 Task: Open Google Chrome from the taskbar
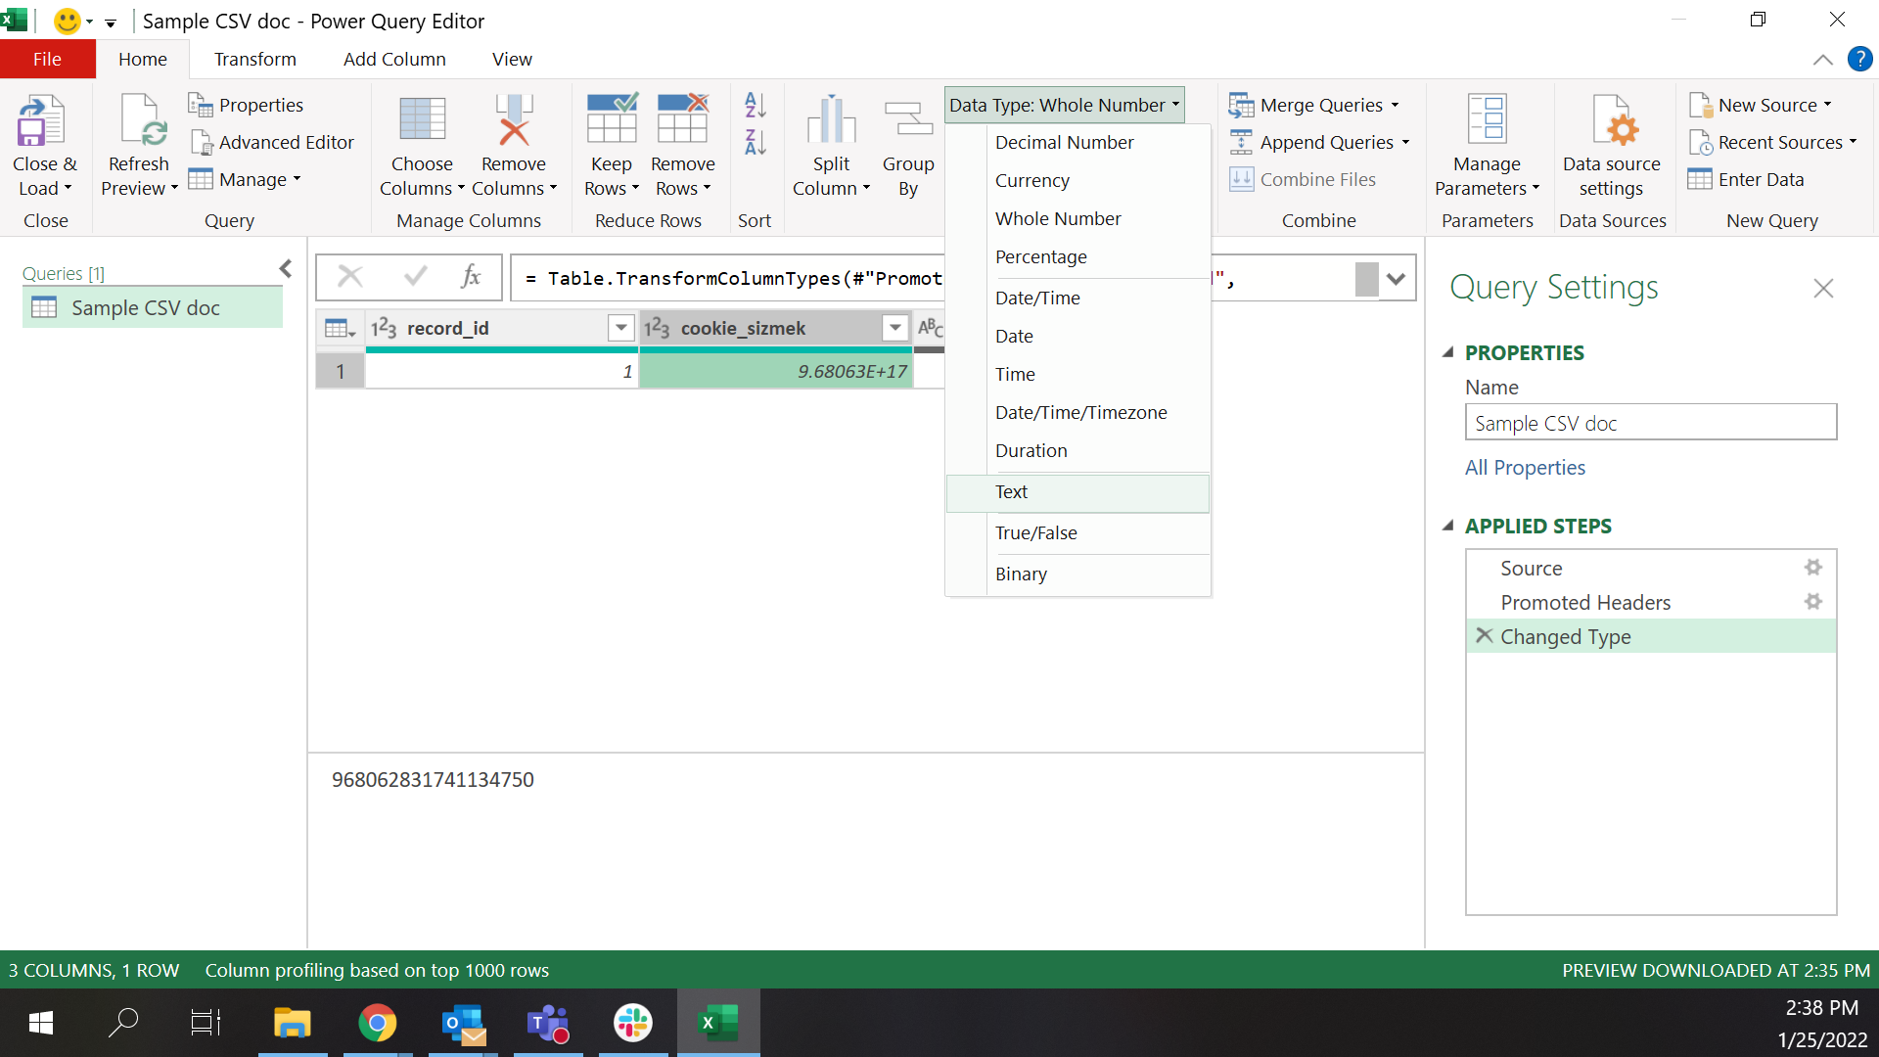click(377, 1024)
